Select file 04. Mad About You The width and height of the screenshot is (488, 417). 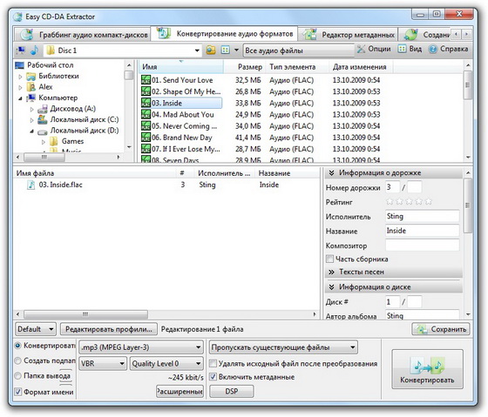(183, 114)
